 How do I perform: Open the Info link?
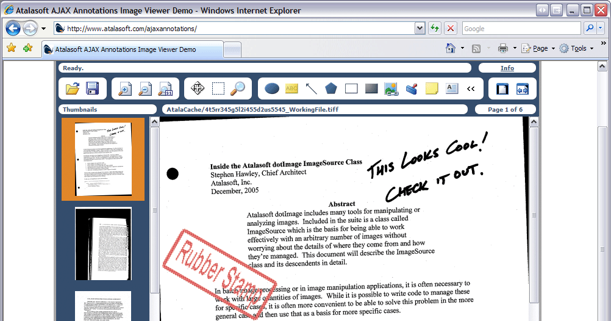(507, 68)
